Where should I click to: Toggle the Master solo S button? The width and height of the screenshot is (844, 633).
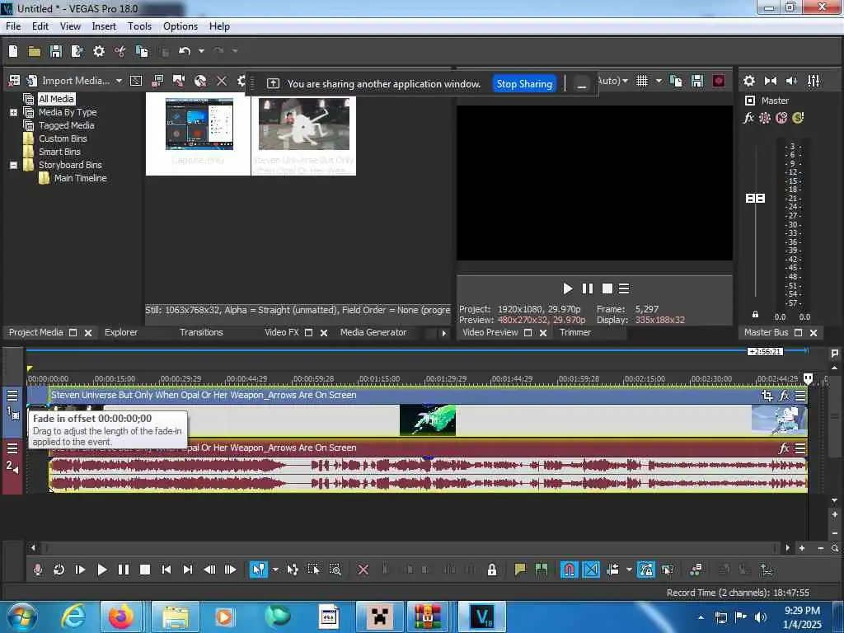[798, 118]
